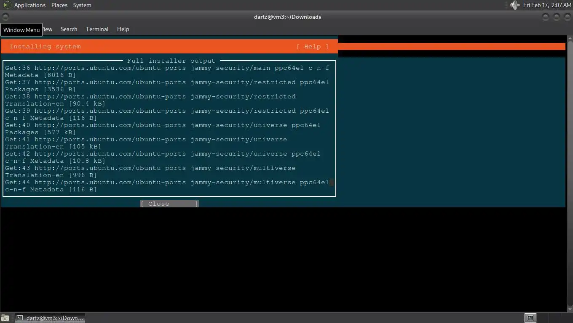Click the 'Full installer output' title text
Viewport: 573px width, 323px height.
(171, 61)
